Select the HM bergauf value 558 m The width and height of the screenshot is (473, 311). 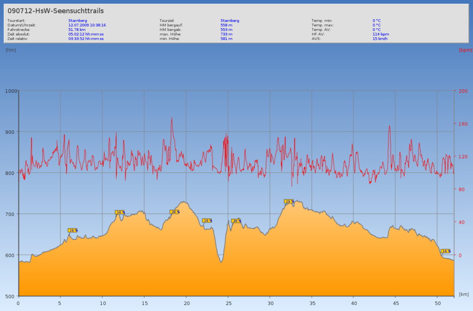point(226,25)
